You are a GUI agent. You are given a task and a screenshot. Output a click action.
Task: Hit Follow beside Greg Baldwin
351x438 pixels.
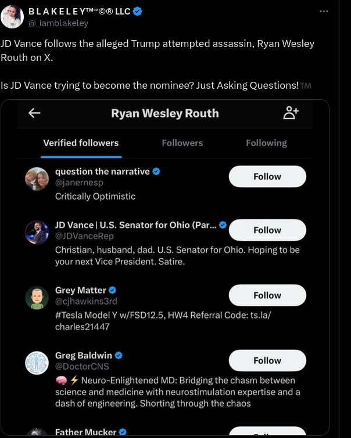coord(267,360)
